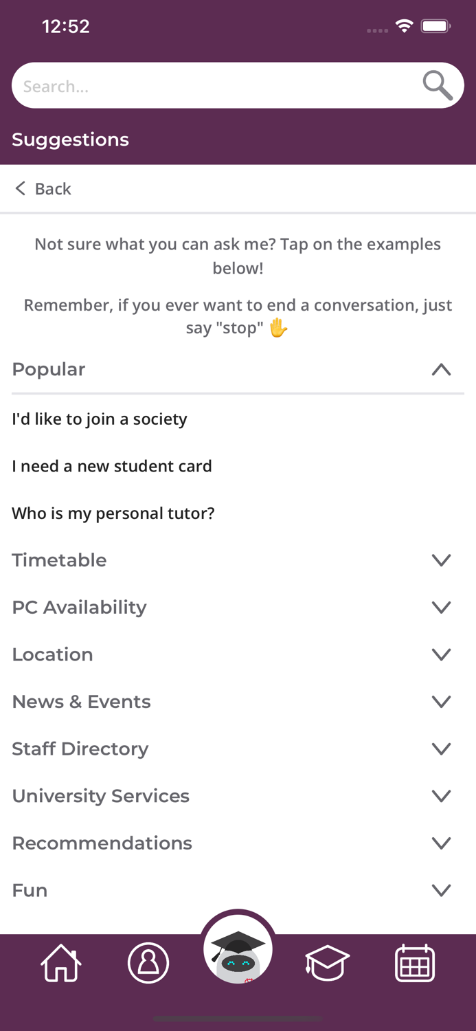Select the profile person icon
The width and height of the screenshot is (476, 1031).
tap(148, 963)
